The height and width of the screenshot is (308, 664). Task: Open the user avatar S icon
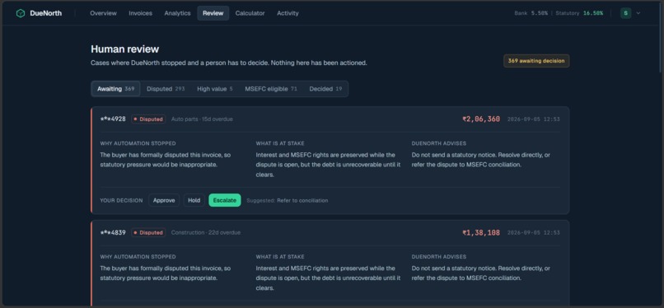click(625, 13)
